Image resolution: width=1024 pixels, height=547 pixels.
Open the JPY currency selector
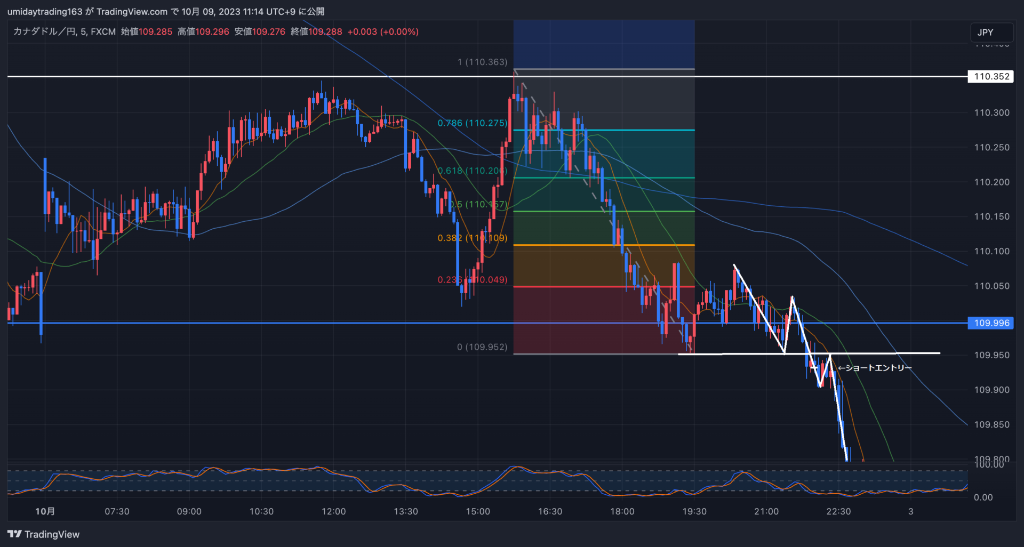991,33
